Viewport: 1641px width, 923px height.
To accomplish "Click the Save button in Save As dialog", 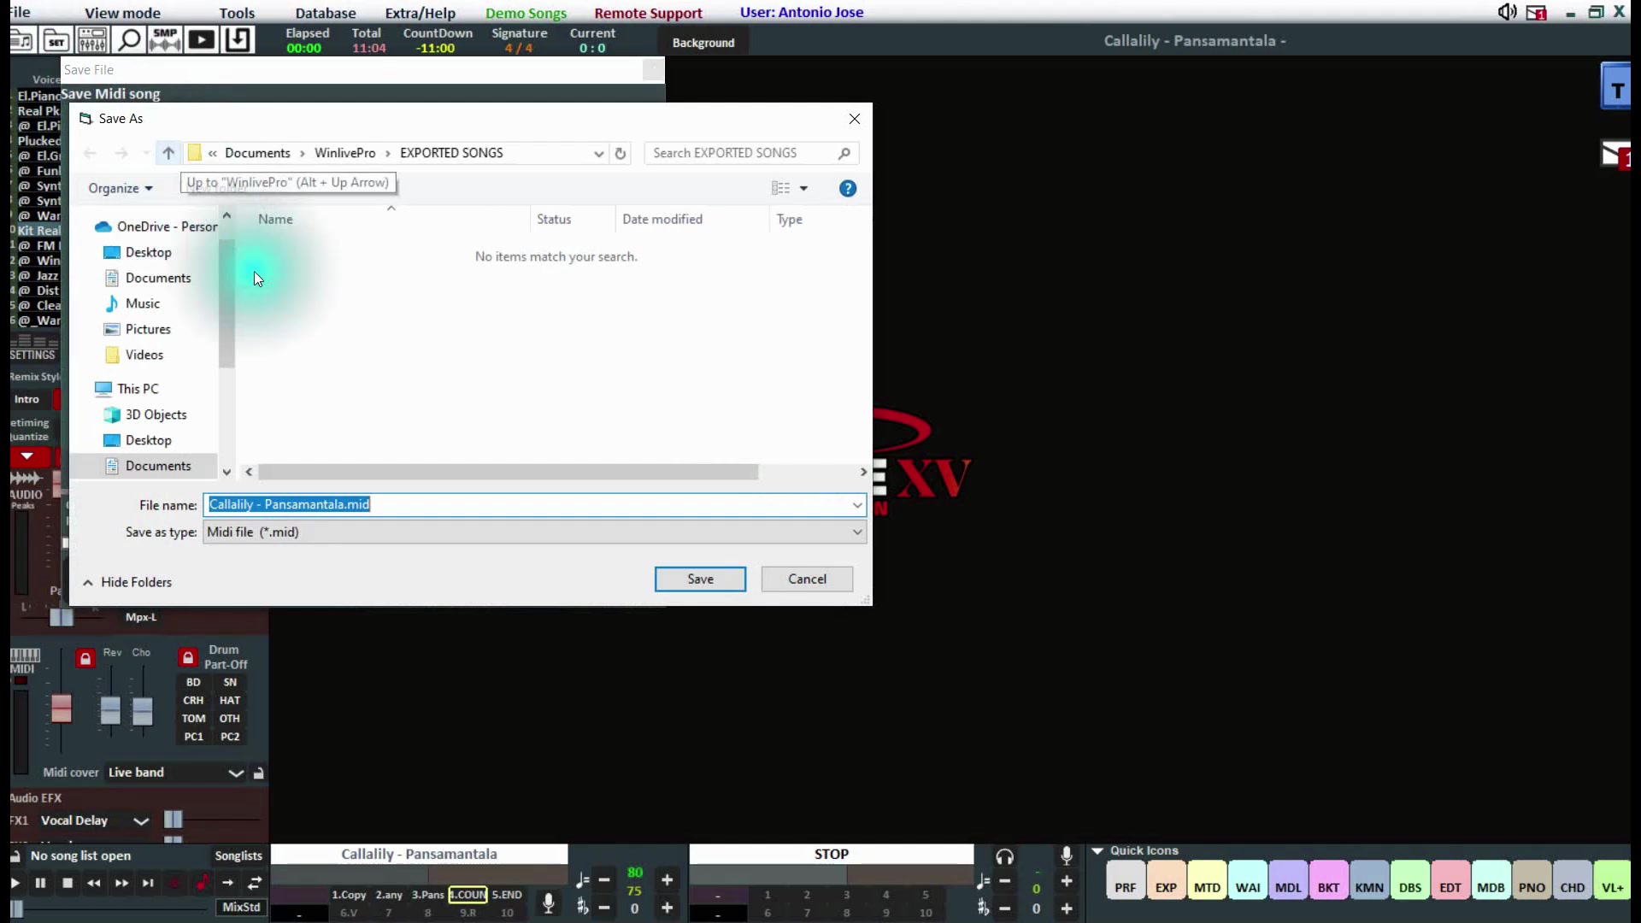I will (700, 579).
